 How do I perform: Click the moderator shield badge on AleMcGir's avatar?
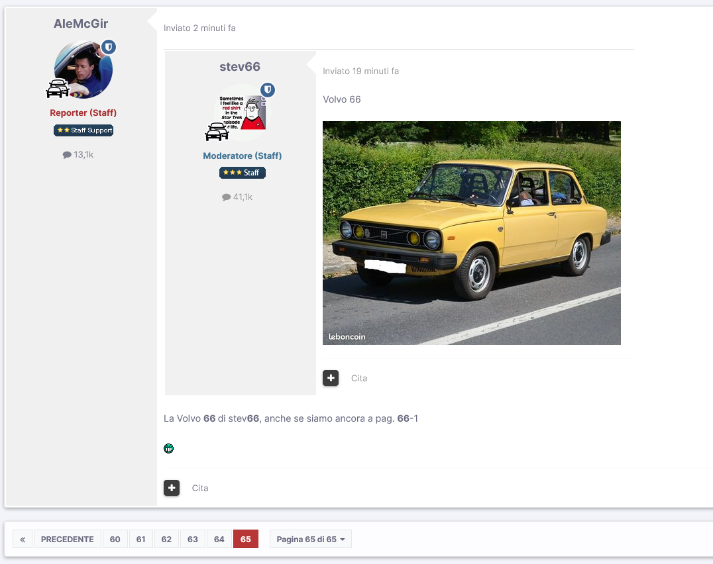pos(109,47)
